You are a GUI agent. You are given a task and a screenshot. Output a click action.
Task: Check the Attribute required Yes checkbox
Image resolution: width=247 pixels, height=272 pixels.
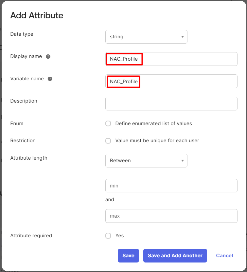[x=108, y=236]
